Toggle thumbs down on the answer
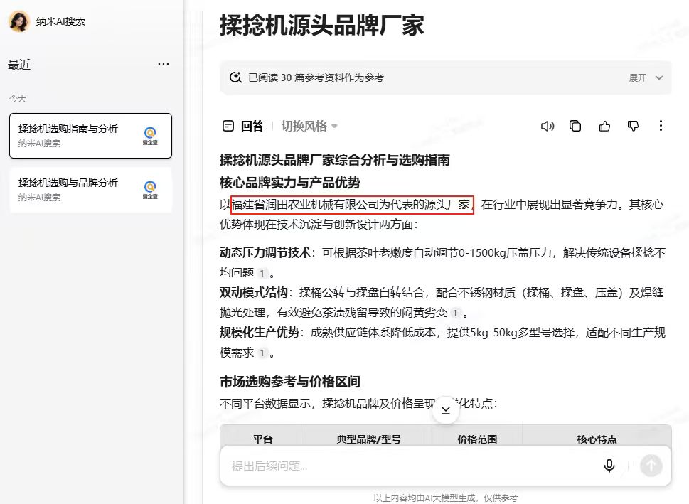This screenshot has height=504, width=689. click(x=633, y=126)
